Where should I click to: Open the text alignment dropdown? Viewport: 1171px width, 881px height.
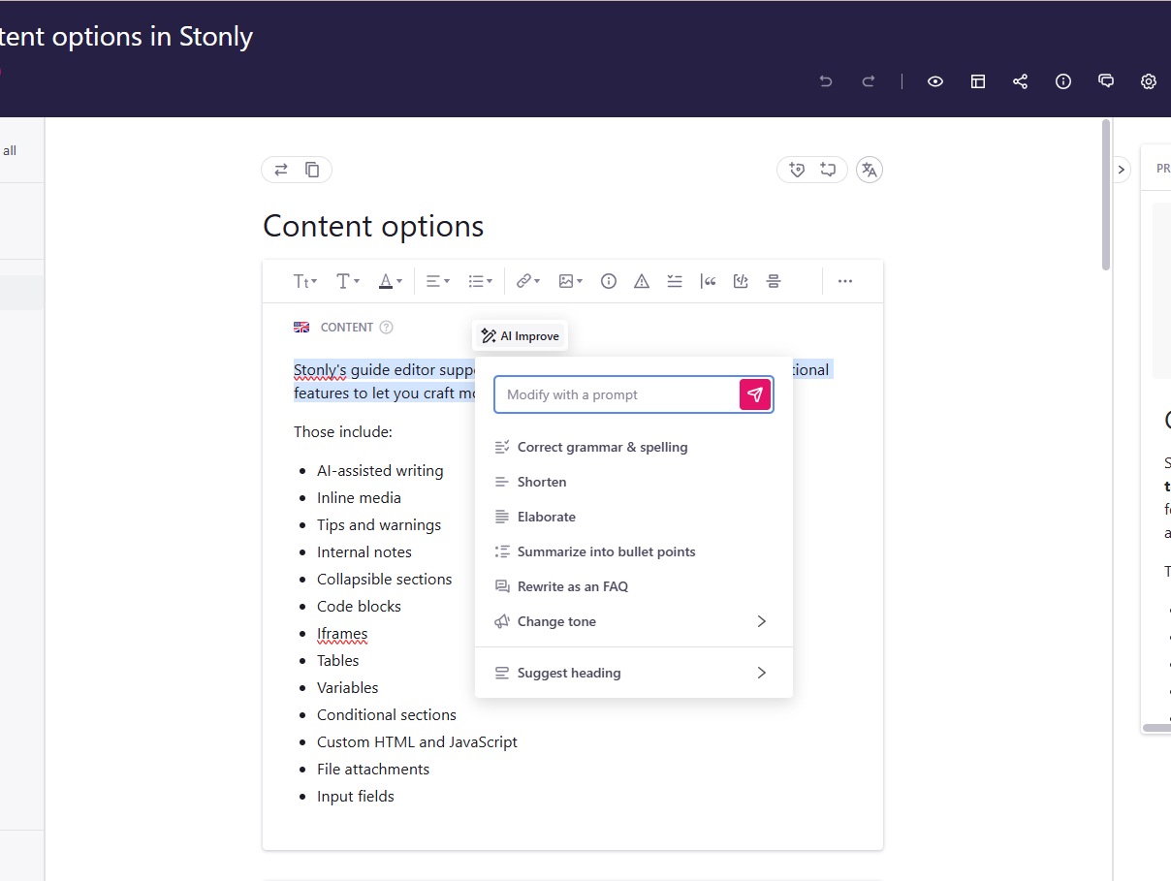(437, 281)
